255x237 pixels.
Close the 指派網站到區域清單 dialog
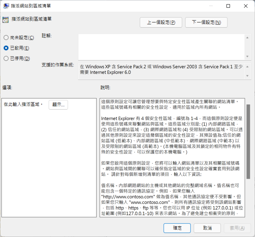[245, 6]
